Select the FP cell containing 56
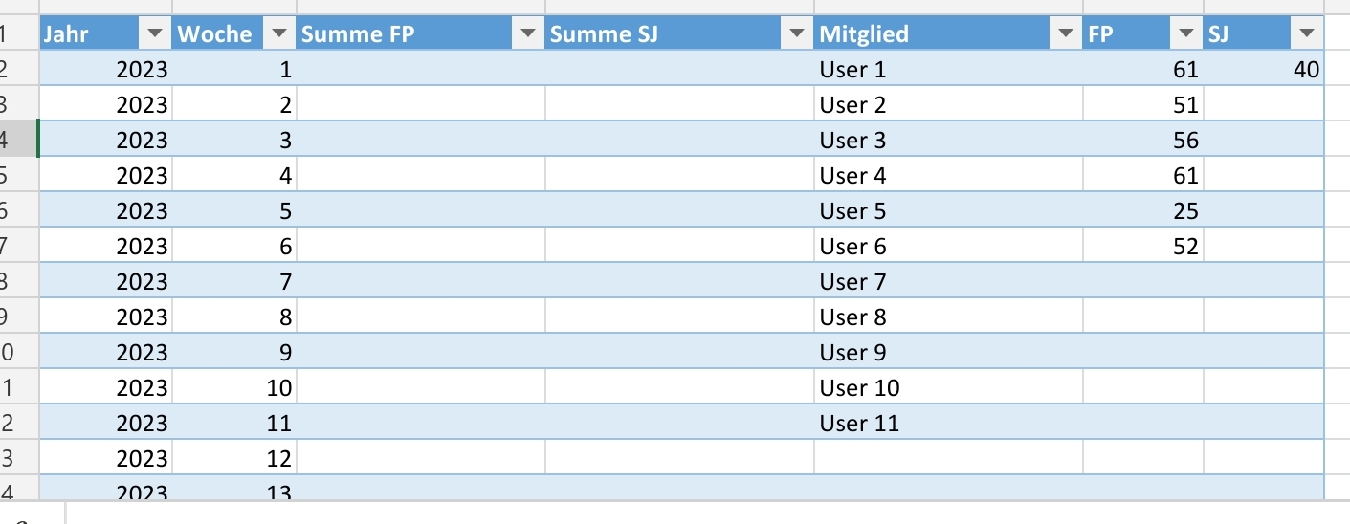This screenshot has height=524, width=1350. (x=1143, y=140)
